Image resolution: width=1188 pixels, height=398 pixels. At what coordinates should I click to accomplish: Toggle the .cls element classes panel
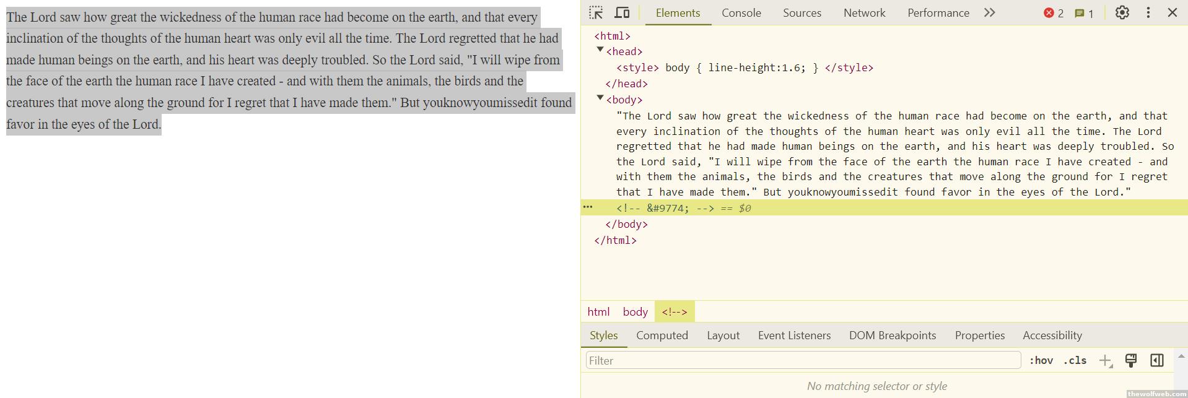(1075, 361)
